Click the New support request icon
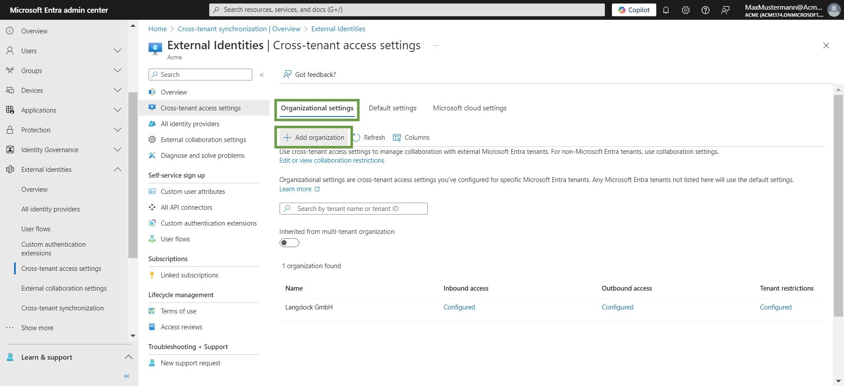844x386 pixels. tap(152, 363)
